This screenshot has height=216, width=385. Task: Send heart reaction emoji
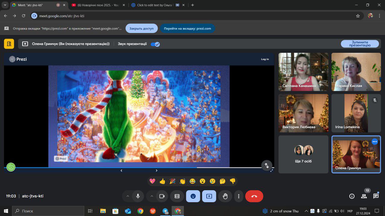[152, 181]
